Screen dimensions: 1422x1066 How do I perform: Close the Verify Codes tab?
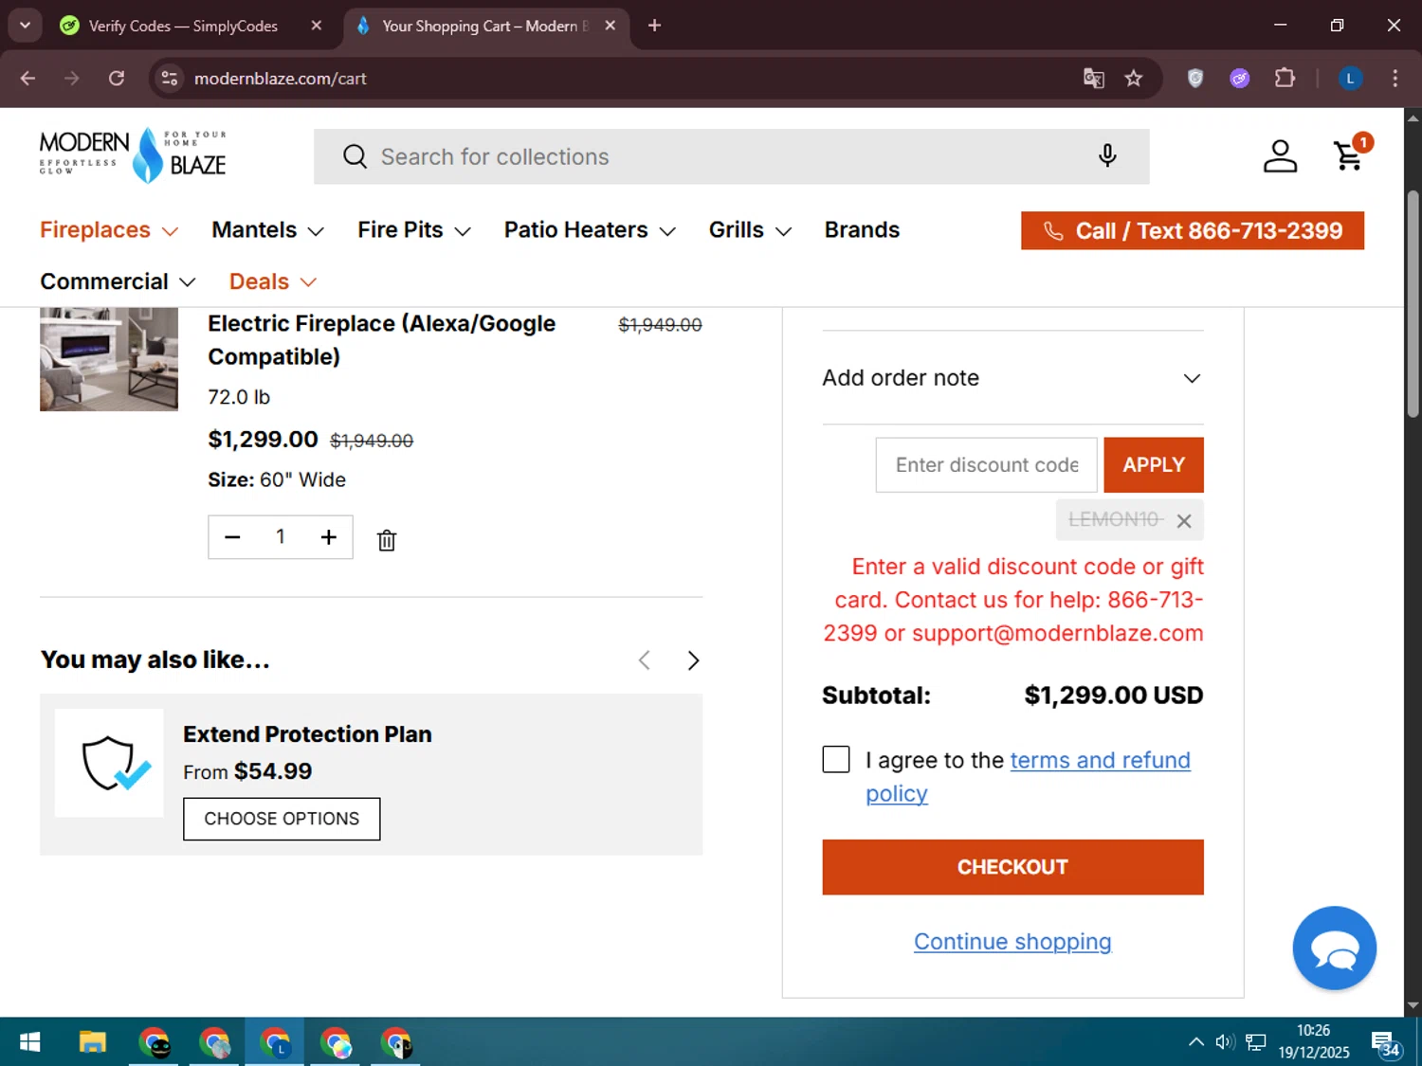(x=317, y=26)
